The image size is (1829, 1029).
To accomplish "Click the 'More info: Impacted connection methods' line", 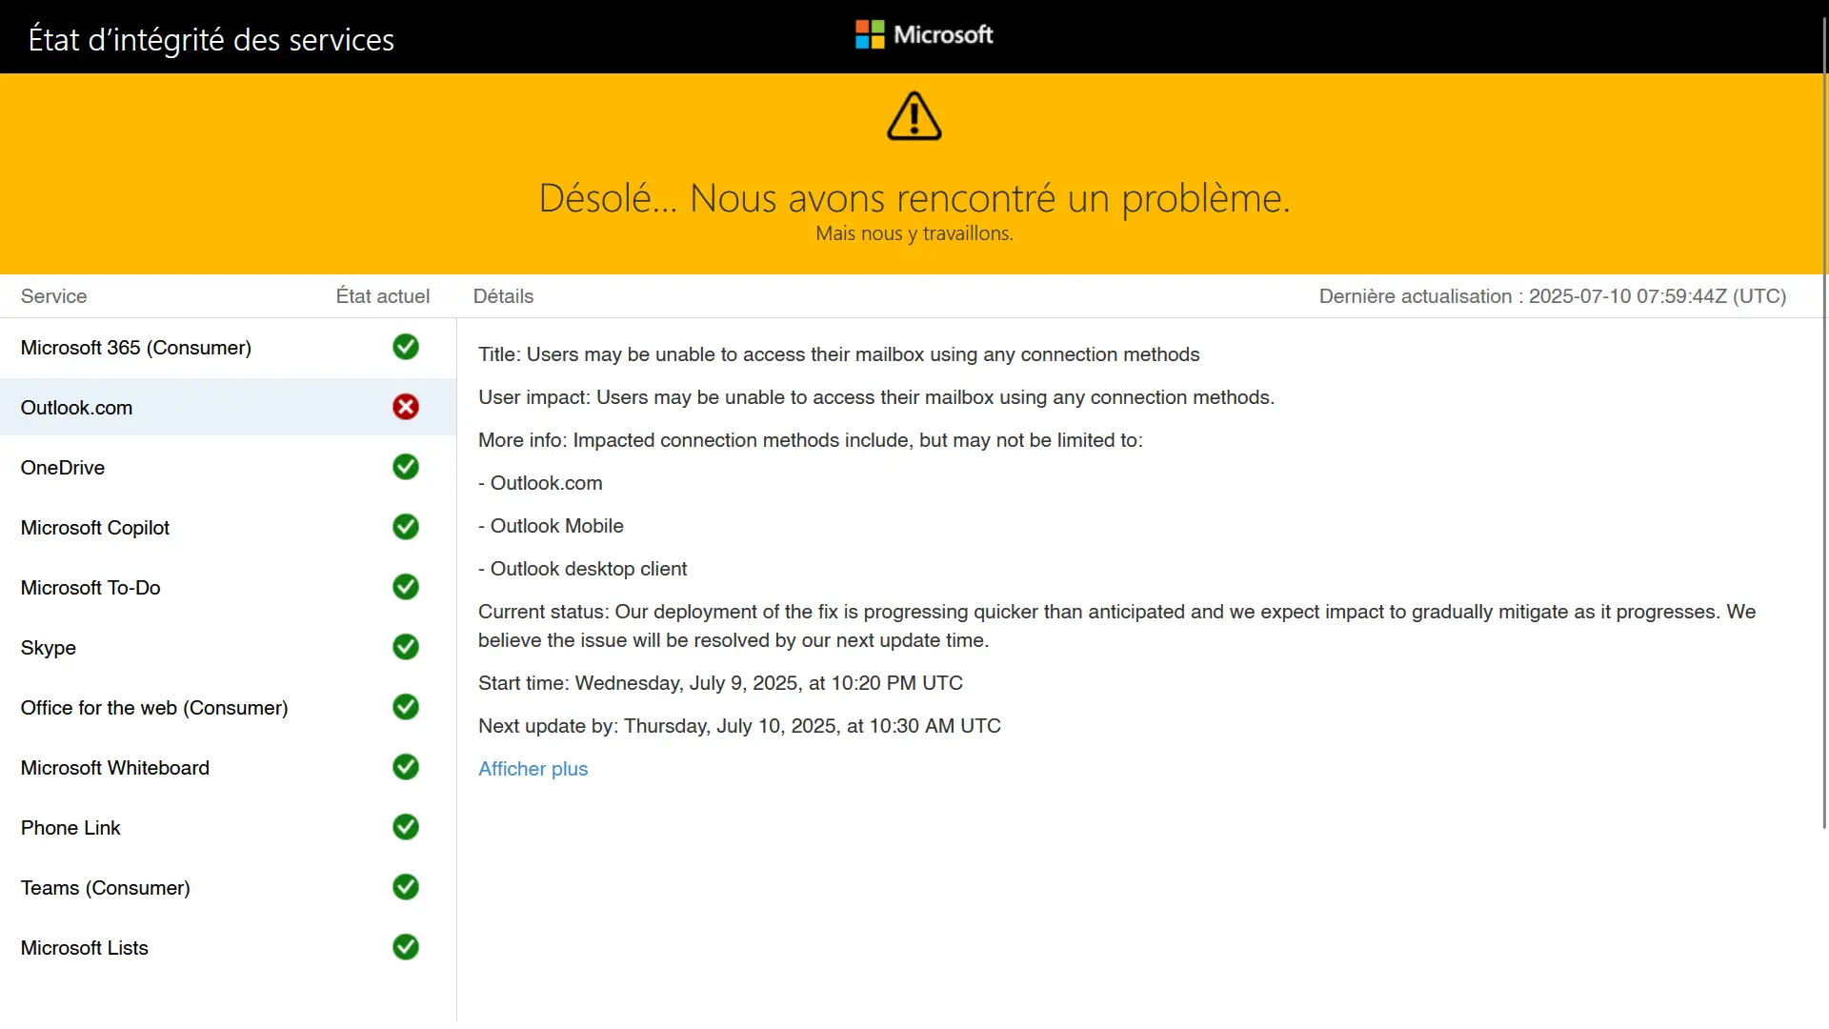I will (811, 440).
